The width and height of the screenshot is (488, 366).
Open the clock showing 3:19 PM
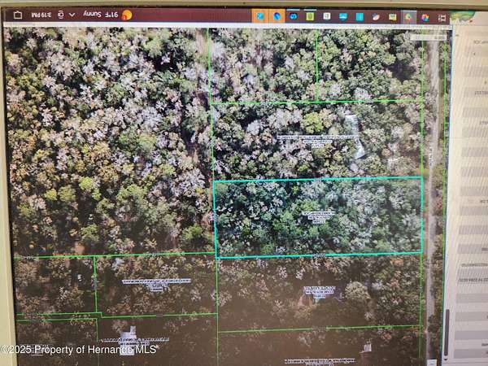[x=43, y=15]
